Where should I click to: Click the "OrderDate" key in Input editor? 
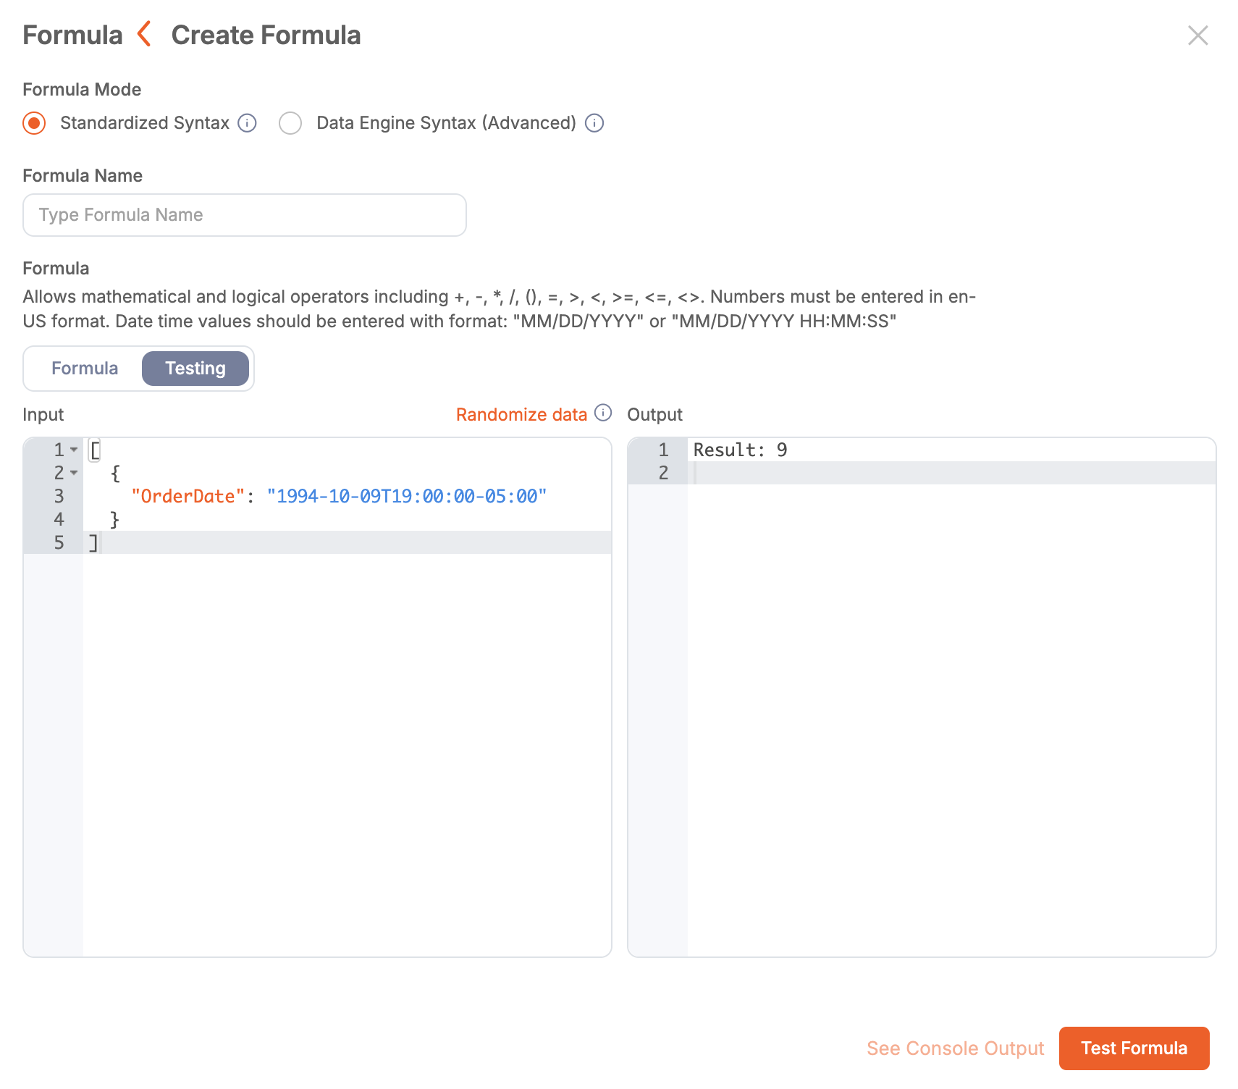point(188,497)
